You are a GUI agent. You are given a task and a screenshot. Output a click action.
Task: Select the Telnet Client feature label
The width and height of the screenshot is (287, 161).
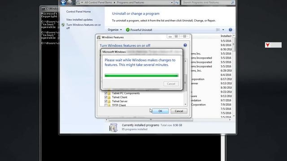(120, 97)
